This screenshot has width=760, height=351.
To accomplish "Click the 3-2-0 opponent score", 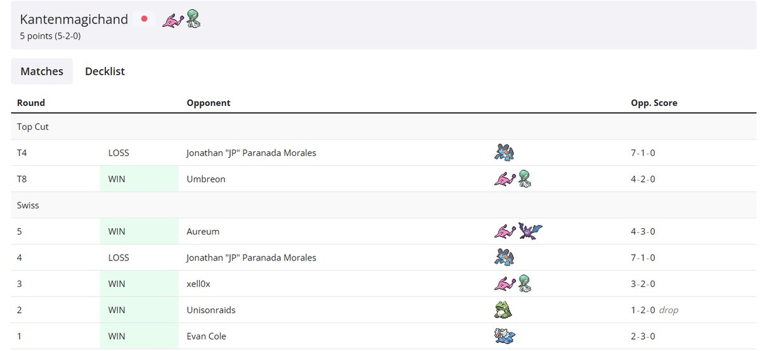I will point(643,284).
